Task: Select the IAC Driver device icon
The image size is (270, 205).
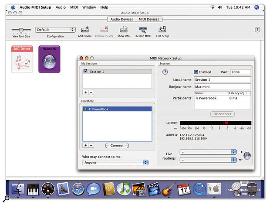Action: coord(22,59)
